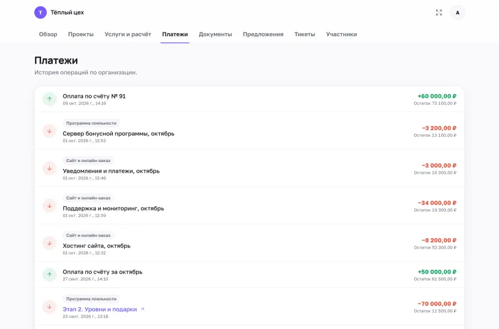This screenshot has width=499, height=329.
Task: Open the Тикеты tab
Action: coord(304,34)
